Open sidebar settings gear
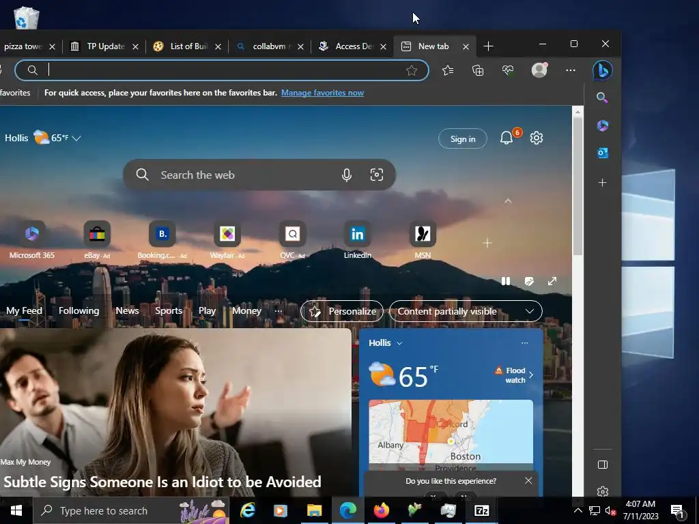This screenshot has width=699, height=524. click(602, 491)
